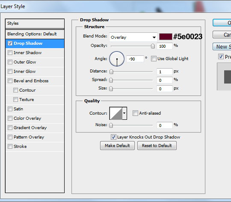Enable the Inner Shadow checkbox

point(10,52)
